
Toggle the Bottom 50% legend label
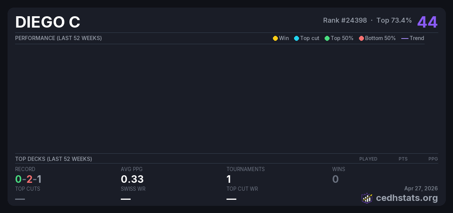(x=380, y=38)
